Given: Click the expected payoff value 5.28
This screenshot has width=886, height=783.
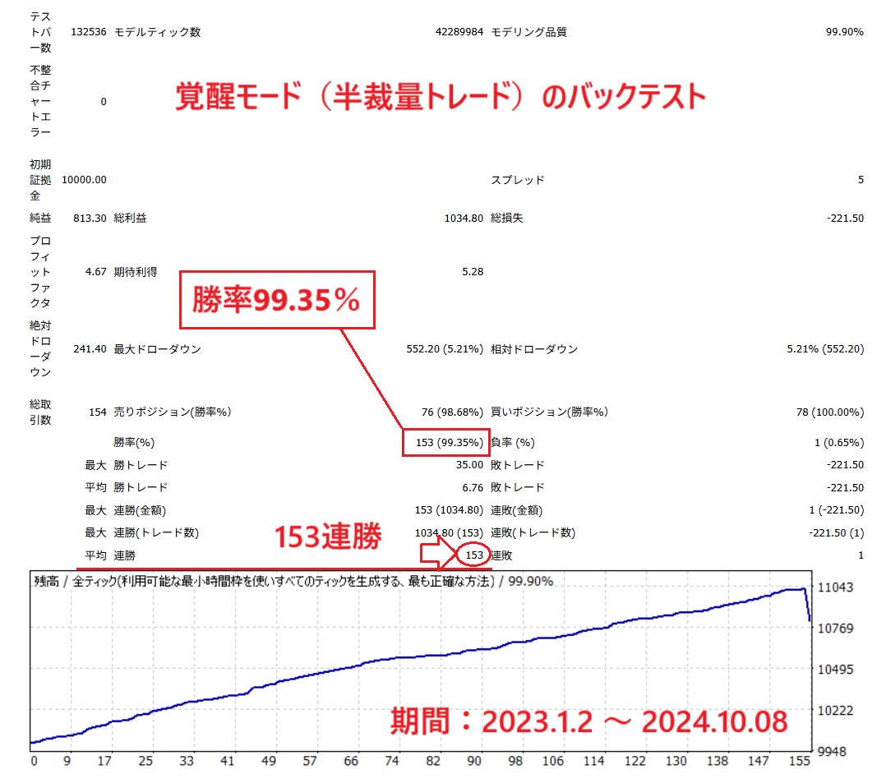Looking at the screenshot, I should point(473,272).
